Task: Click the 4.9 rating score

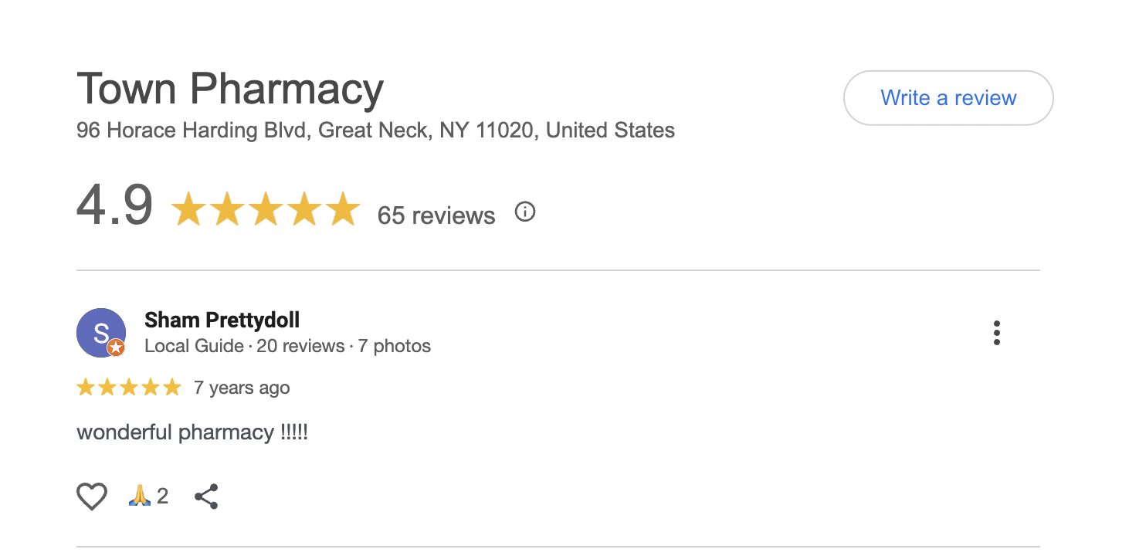Action: (x=115, y=206)
